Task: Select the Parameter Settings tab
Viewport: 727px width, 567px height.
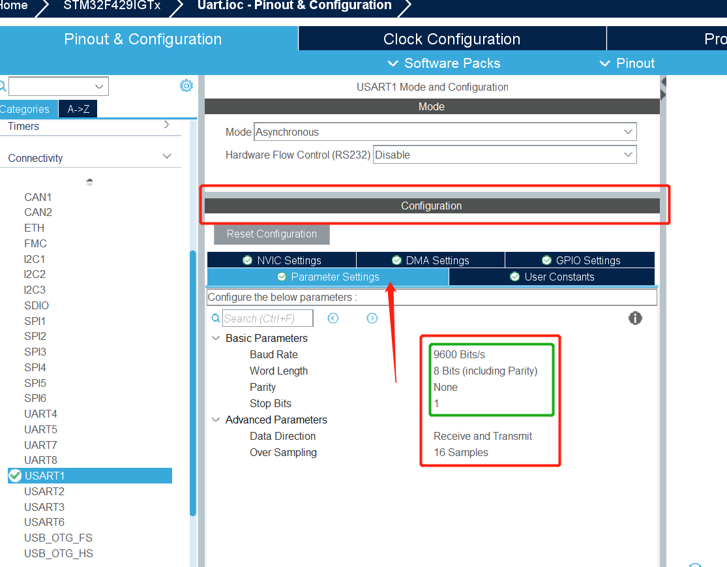Action: pos(328,277)
